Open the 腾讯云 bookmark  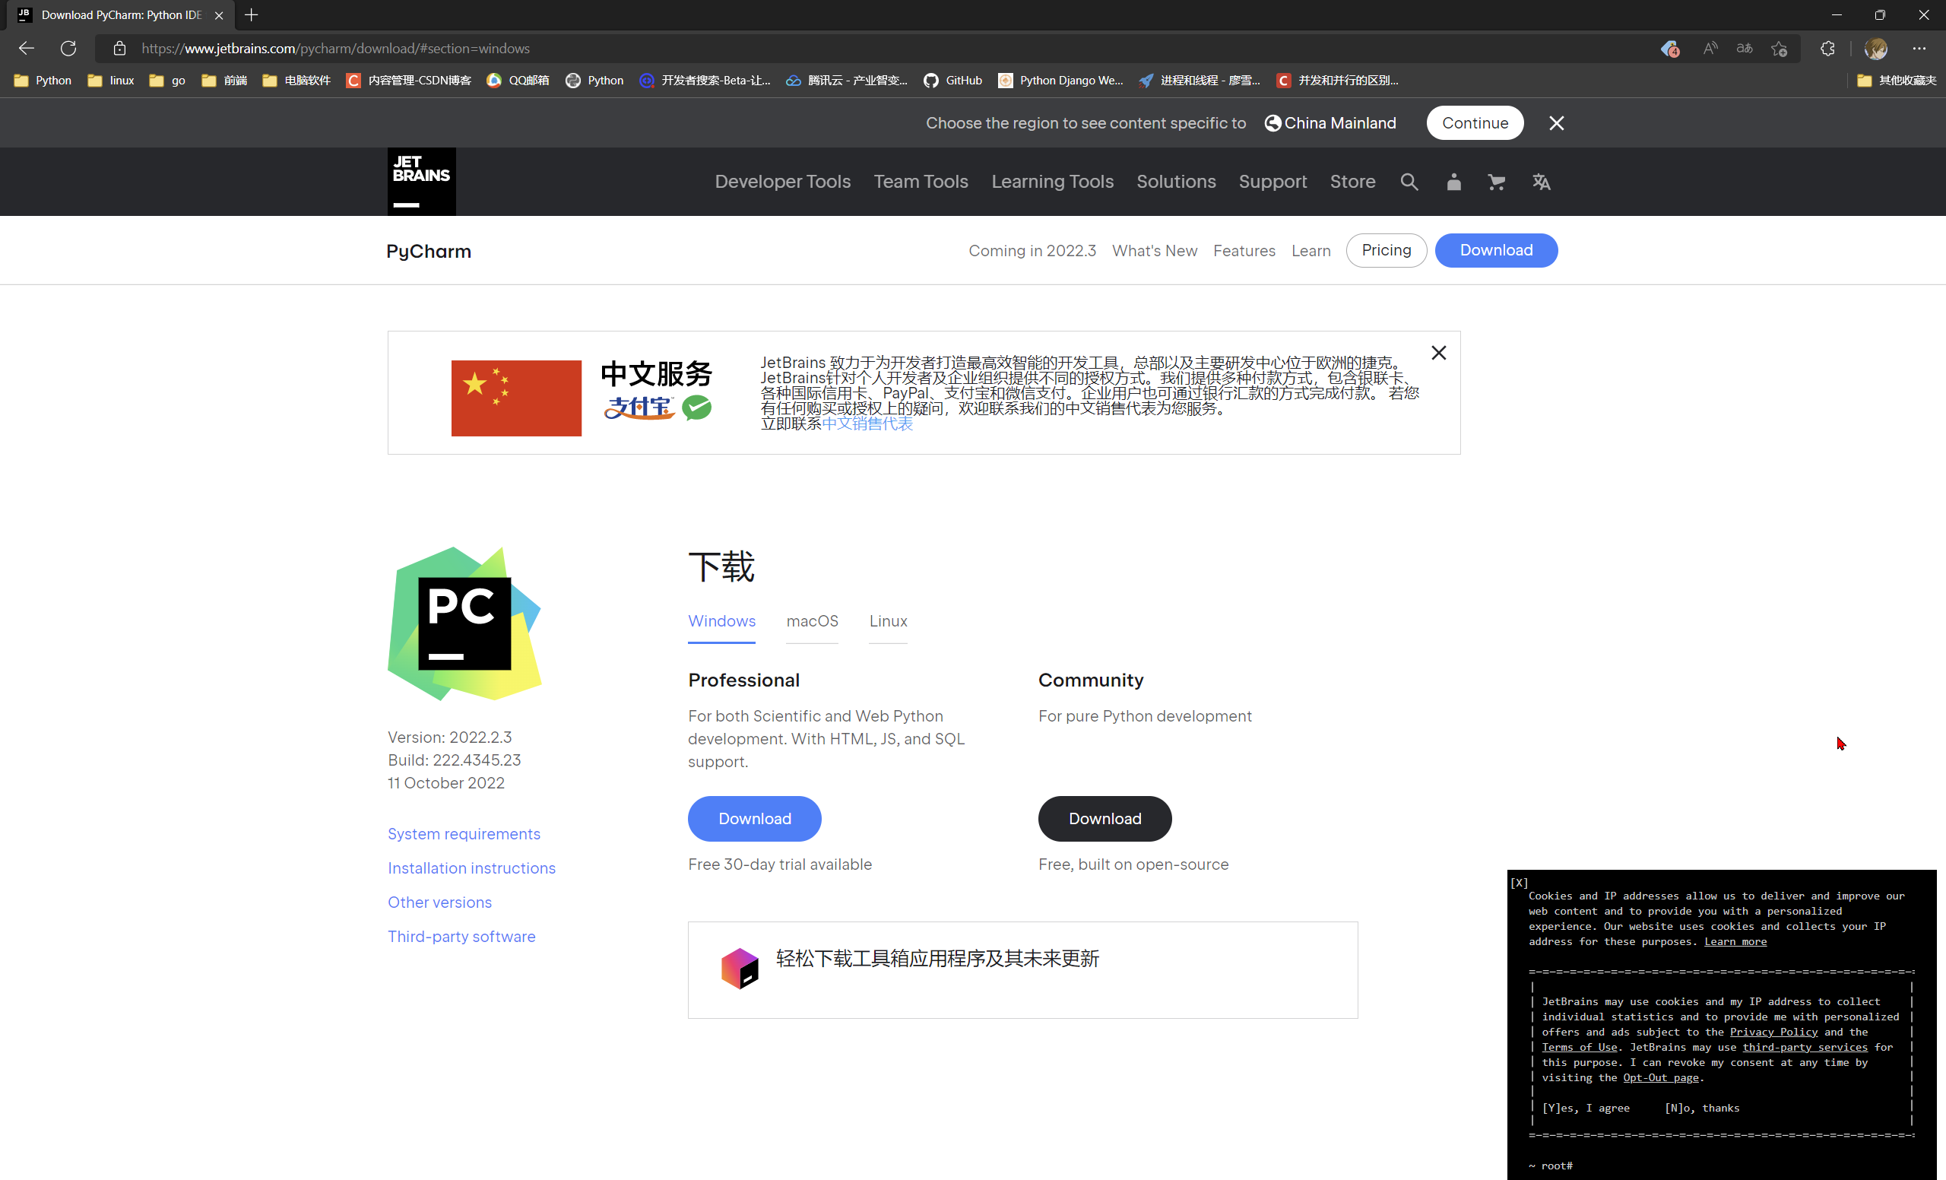[x=847, y=81]
